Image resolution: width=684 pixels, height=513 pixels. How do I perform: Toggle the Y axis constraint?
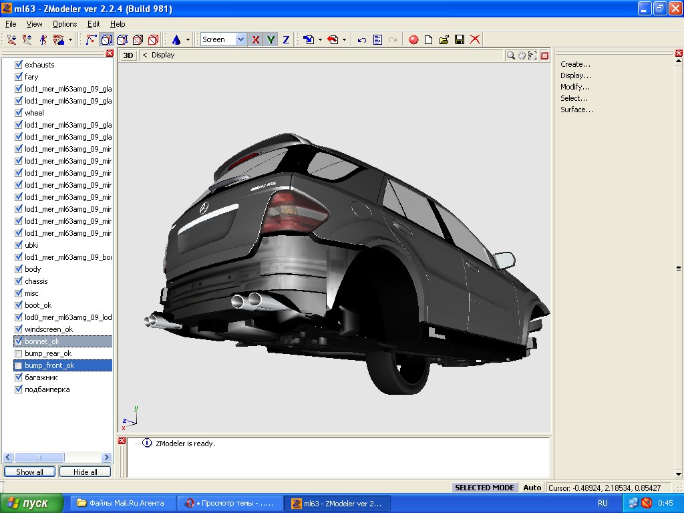(x=271, y=39)
